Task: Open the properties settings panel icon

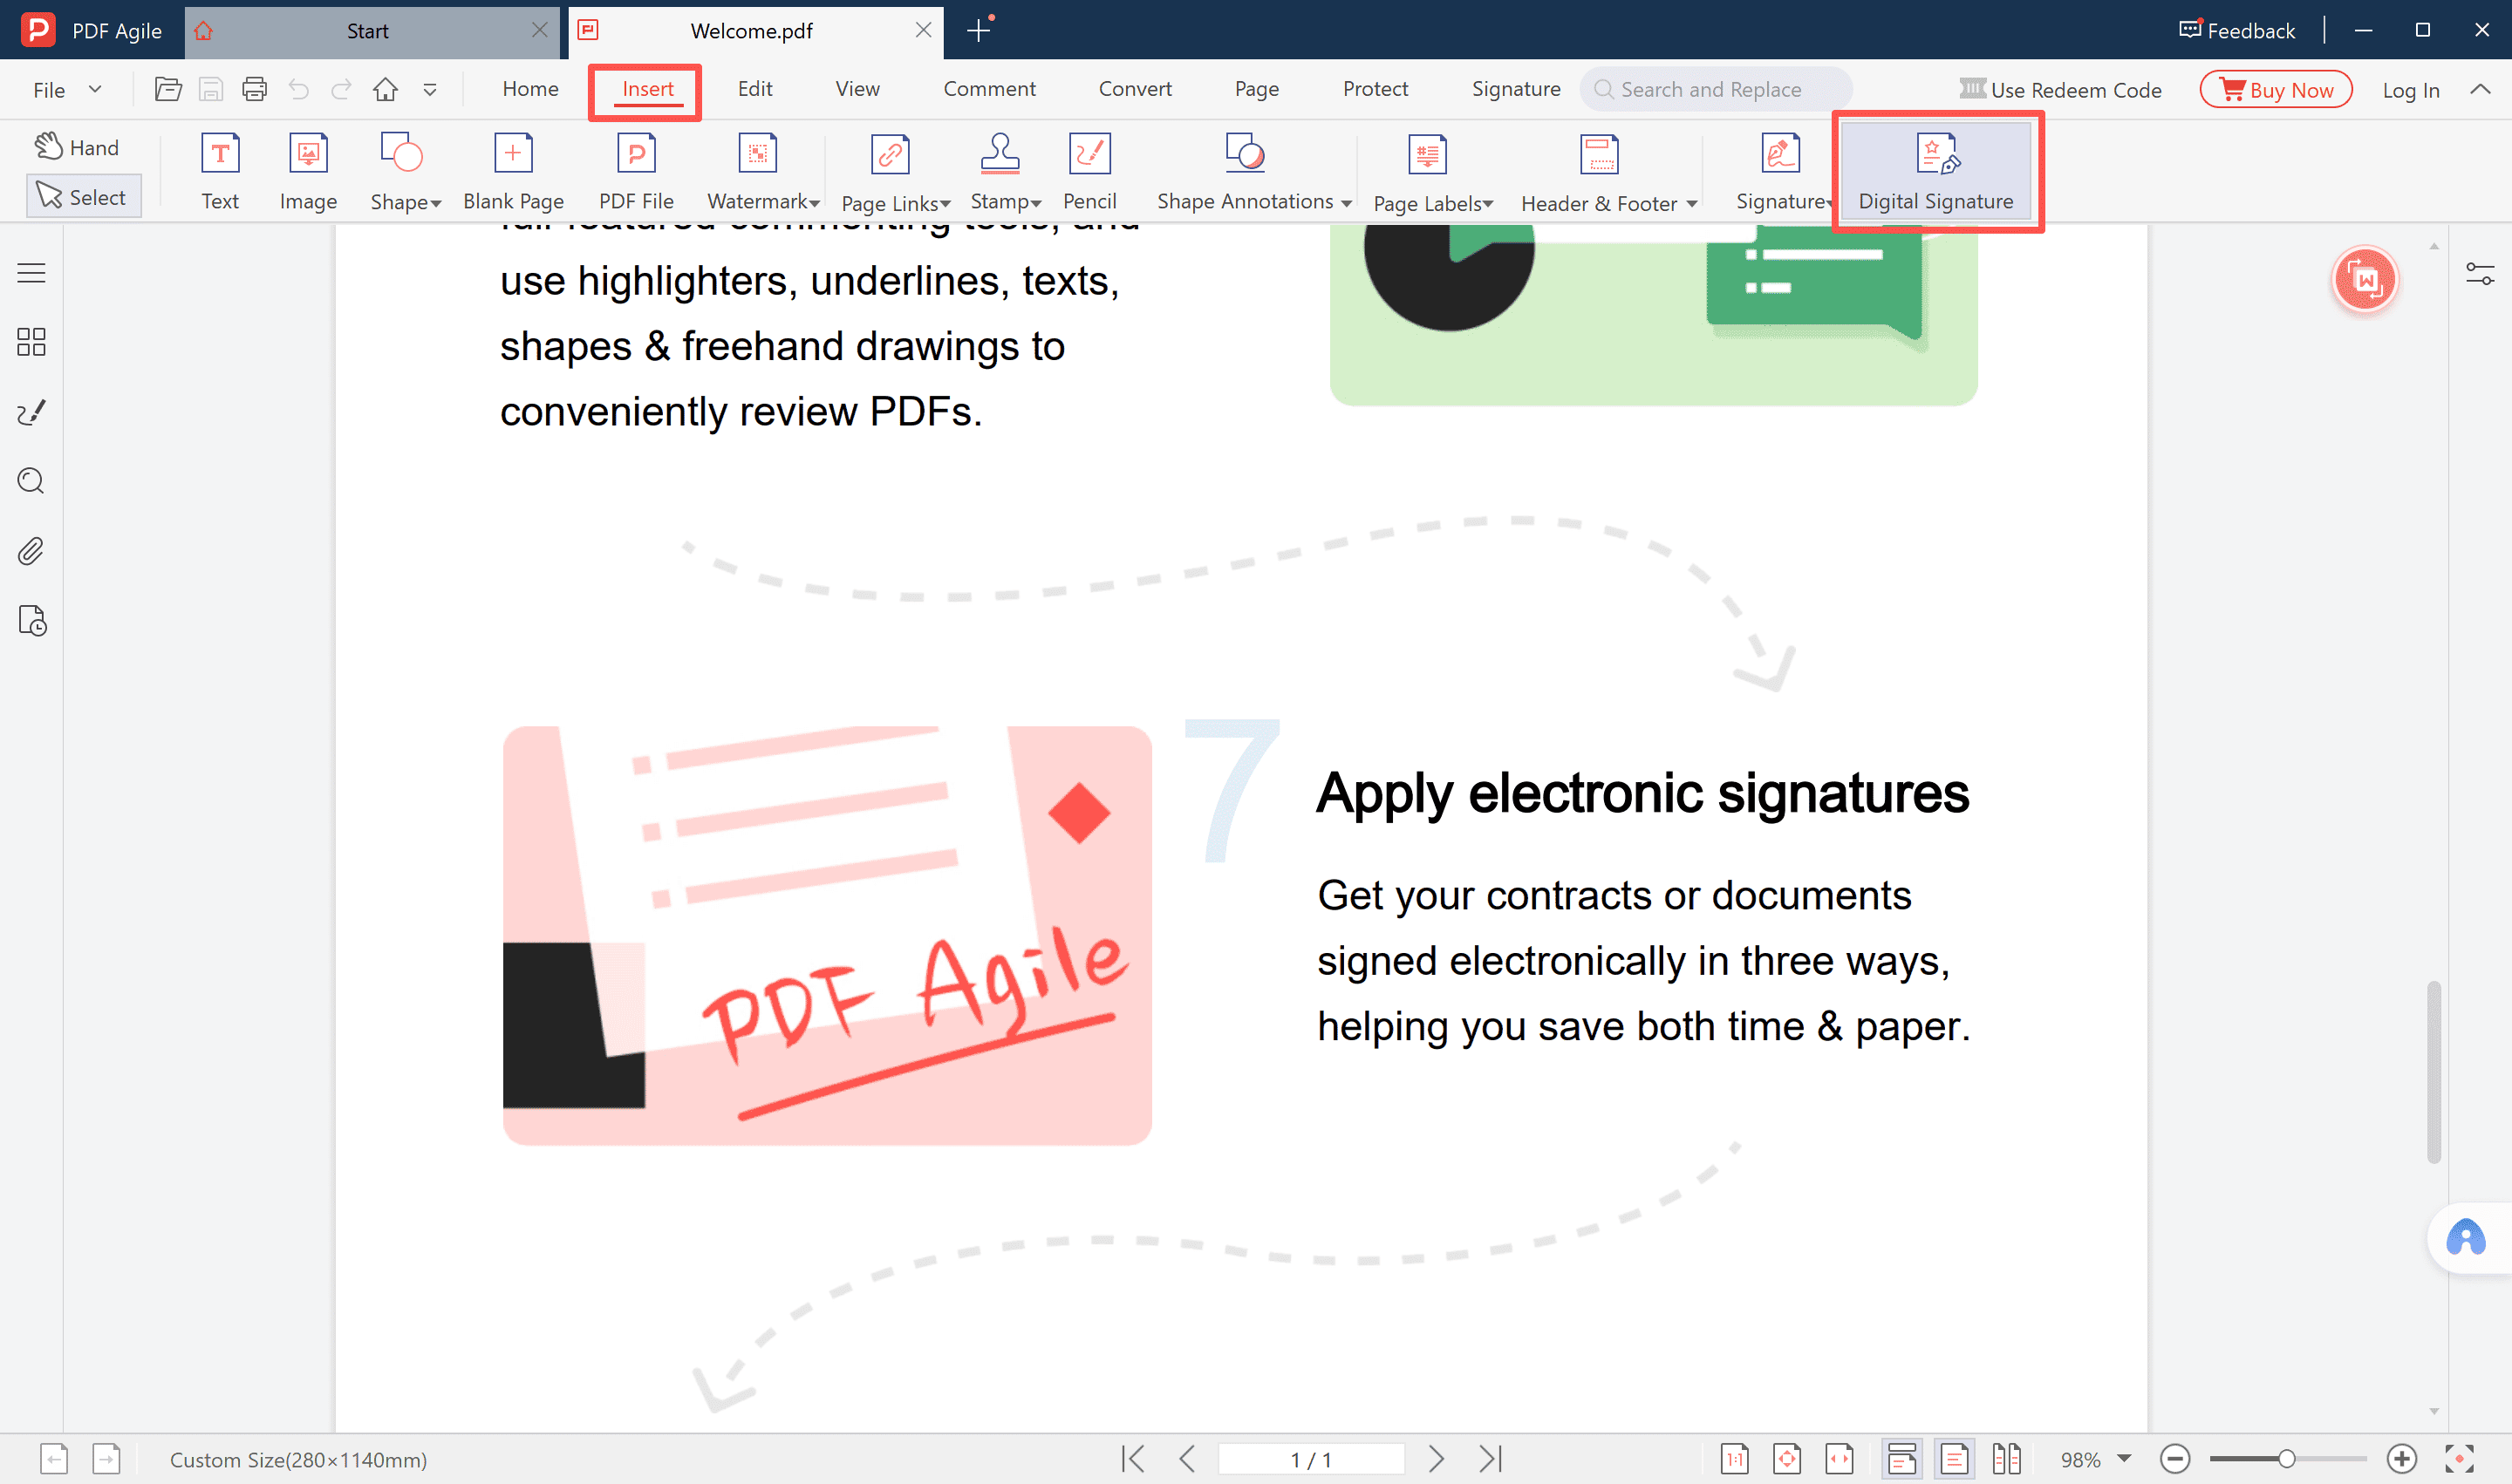Action: [2480, 274]
